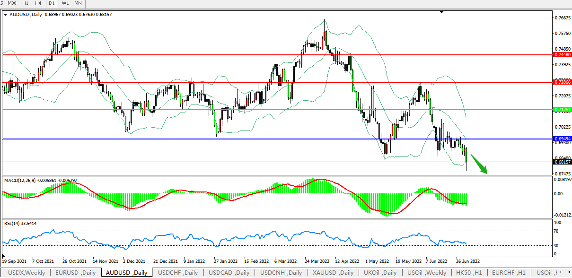Switch chart to W1 weekly timeframe
The image size is (572, 278).
[x=65, y=3]
